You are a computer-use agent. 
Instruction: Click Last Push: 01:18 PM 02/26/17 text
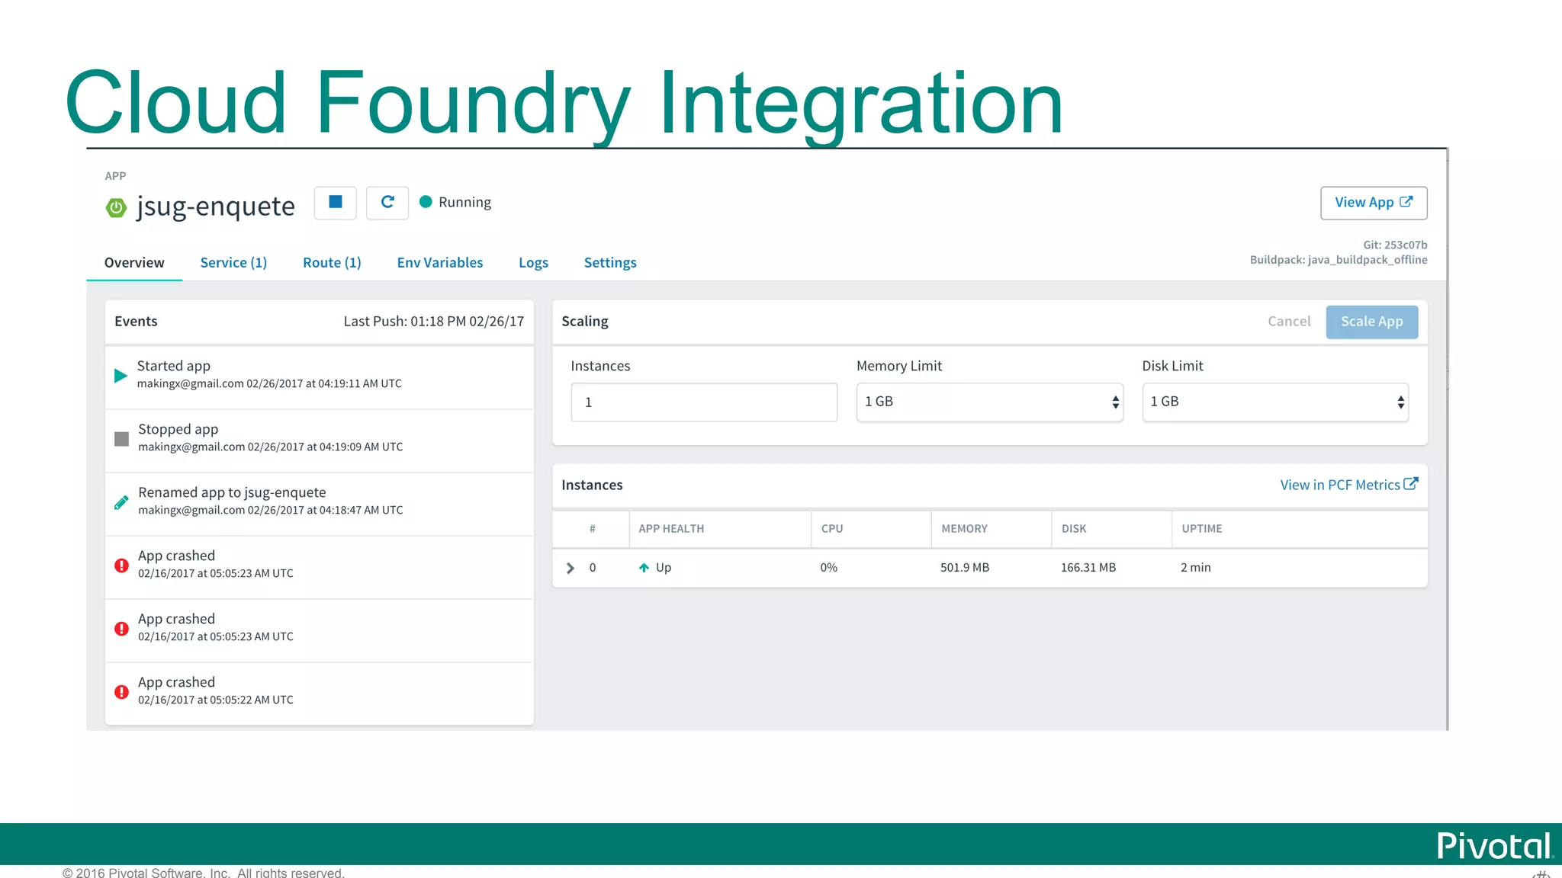pyautogui.click(x=434, y=322)
